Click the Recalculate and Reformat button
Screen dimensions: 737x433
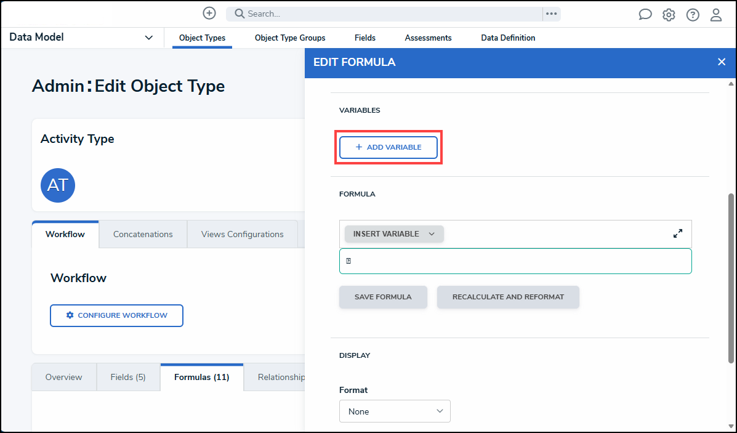pyautogui.click(x=508, y=297)
